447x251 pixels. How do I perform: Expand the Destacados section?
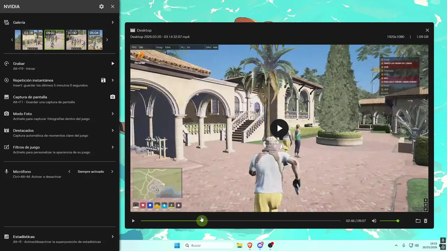112,130
